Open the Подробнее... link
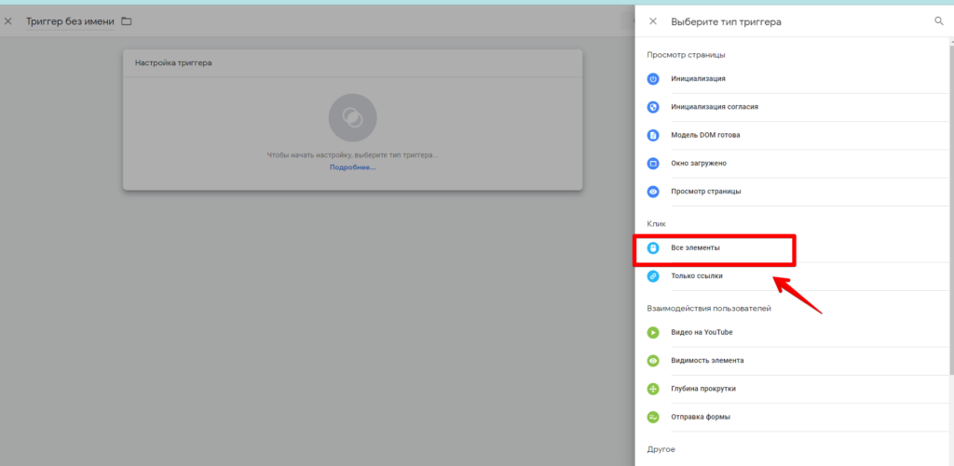The width and height of the screenshot is (954, 466). coord(352,167)
